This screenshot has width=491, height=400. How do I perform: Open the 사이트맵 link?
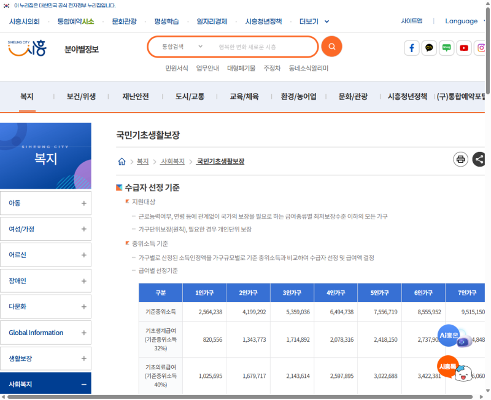(x=412, y=21)
